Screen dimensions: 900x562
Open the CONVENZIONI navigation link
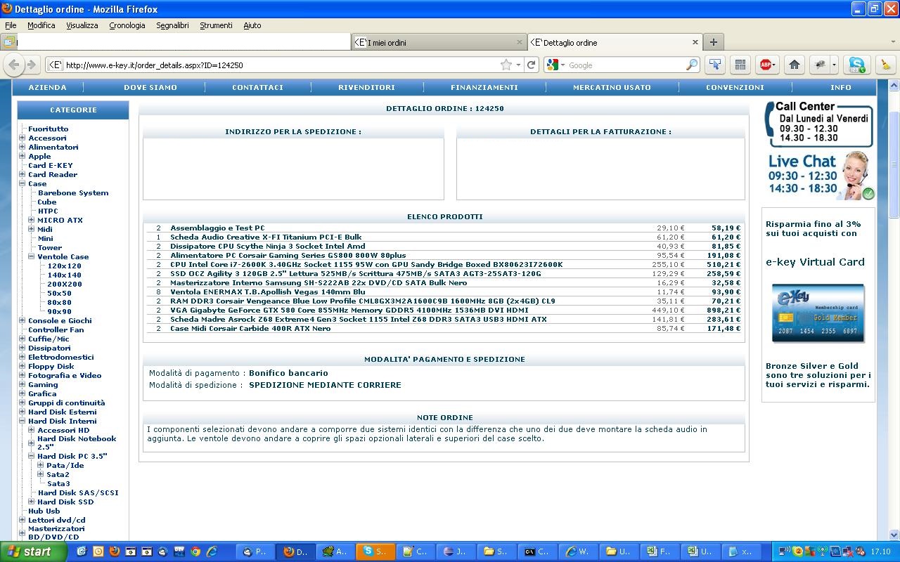pyautogui.click(x=735, y=87)
